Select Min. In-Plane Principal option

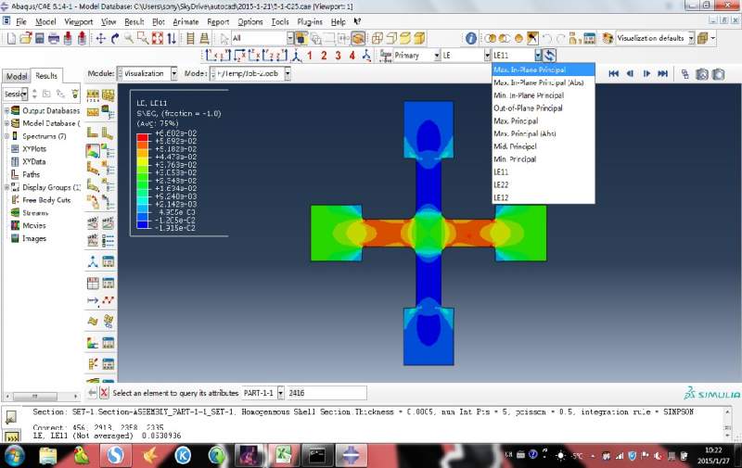coord(528,95)
